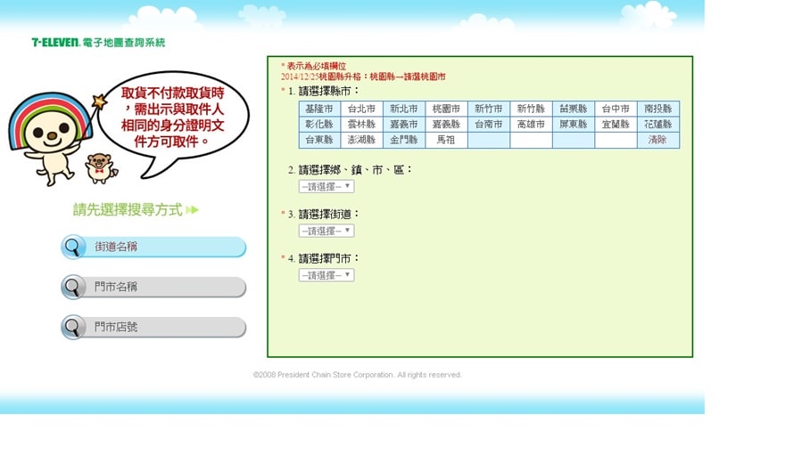Choose 高雄市 from county table
The image size is (785, 471).
click(531, 125)
